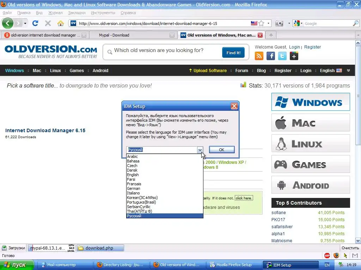
Task: Click the address bar URL field
Action: click(x=164, y=24)
